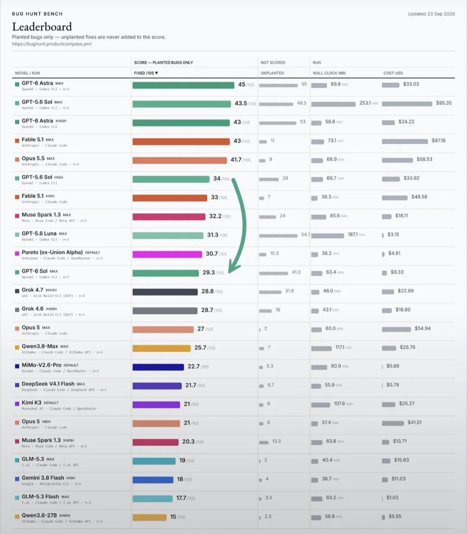Click the 41.7 score of Opus 5.5

tap(236, 160)
